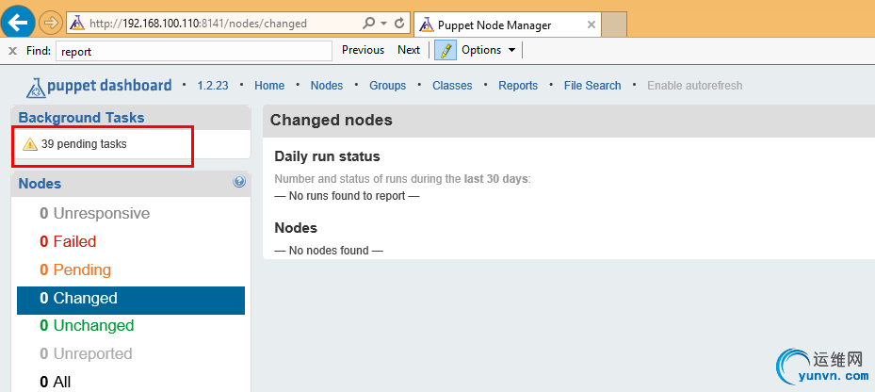Image resolution: width=875 pixels, height=392 pixels.
Task: Click the Nodes sidebar heading
Action: click(x=40, y=184)
